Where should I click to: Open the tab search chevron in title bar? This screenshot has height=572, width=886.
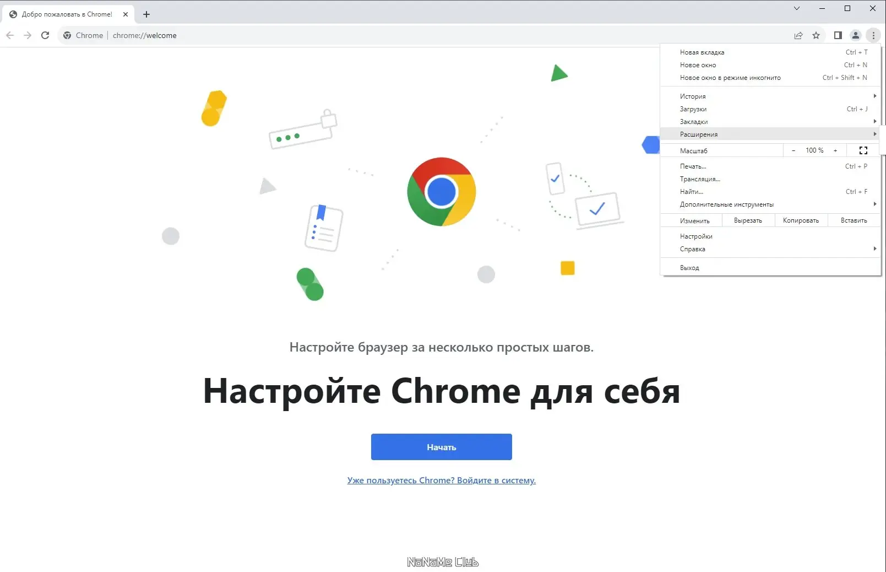tap(797, 8)
